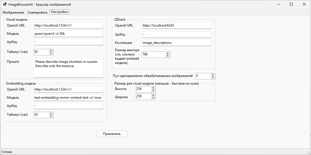Viewport: 311px width, 155px height.
Task: Select the Настройки tab
Action: click(x=59, y=12)
